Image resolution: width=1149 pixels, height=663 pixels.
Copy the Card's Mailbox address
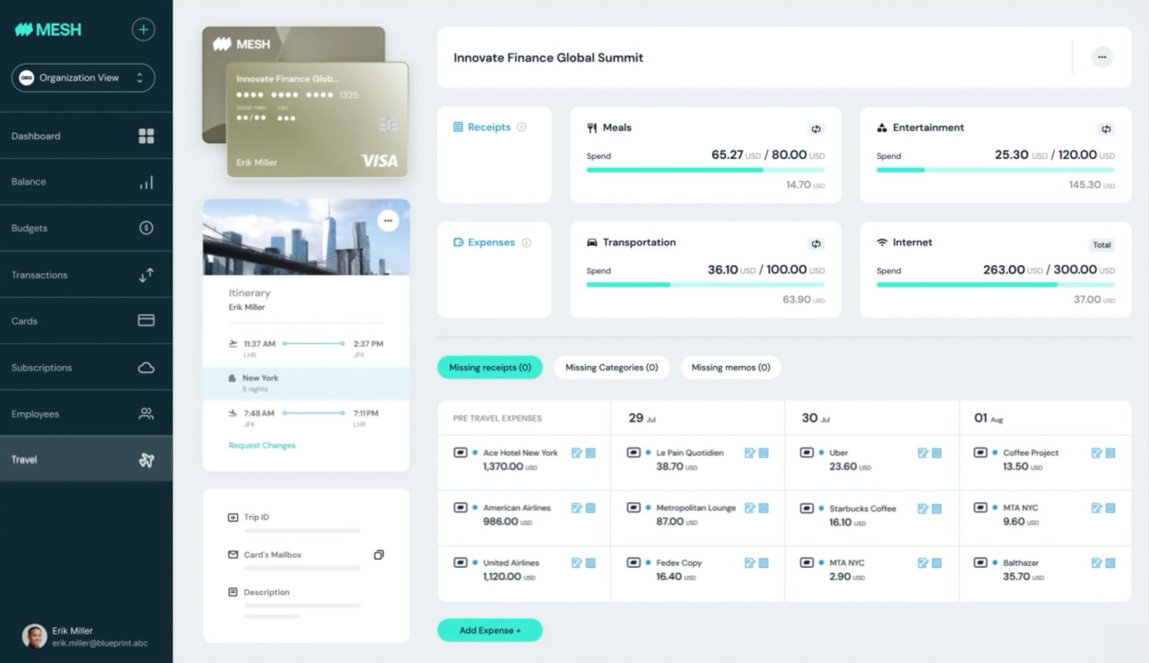(x=379, y=554)
